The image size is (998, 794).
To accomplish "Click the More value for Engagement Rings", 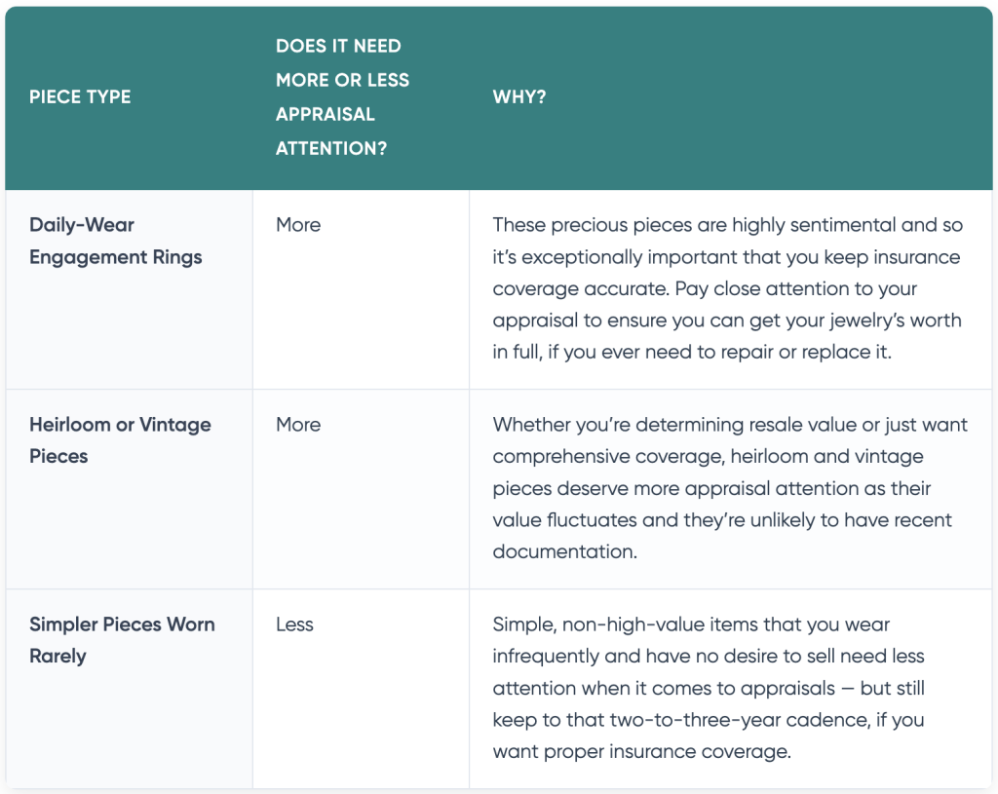I will (x=298, y=225).
